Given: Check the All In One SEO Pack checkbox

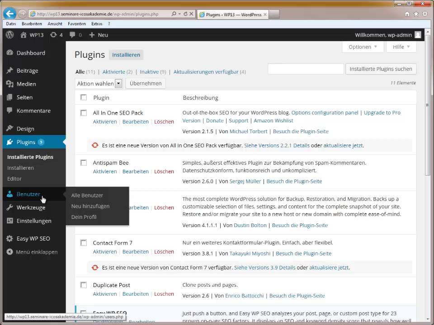Looking at the screenshot, I should point(83,113).
